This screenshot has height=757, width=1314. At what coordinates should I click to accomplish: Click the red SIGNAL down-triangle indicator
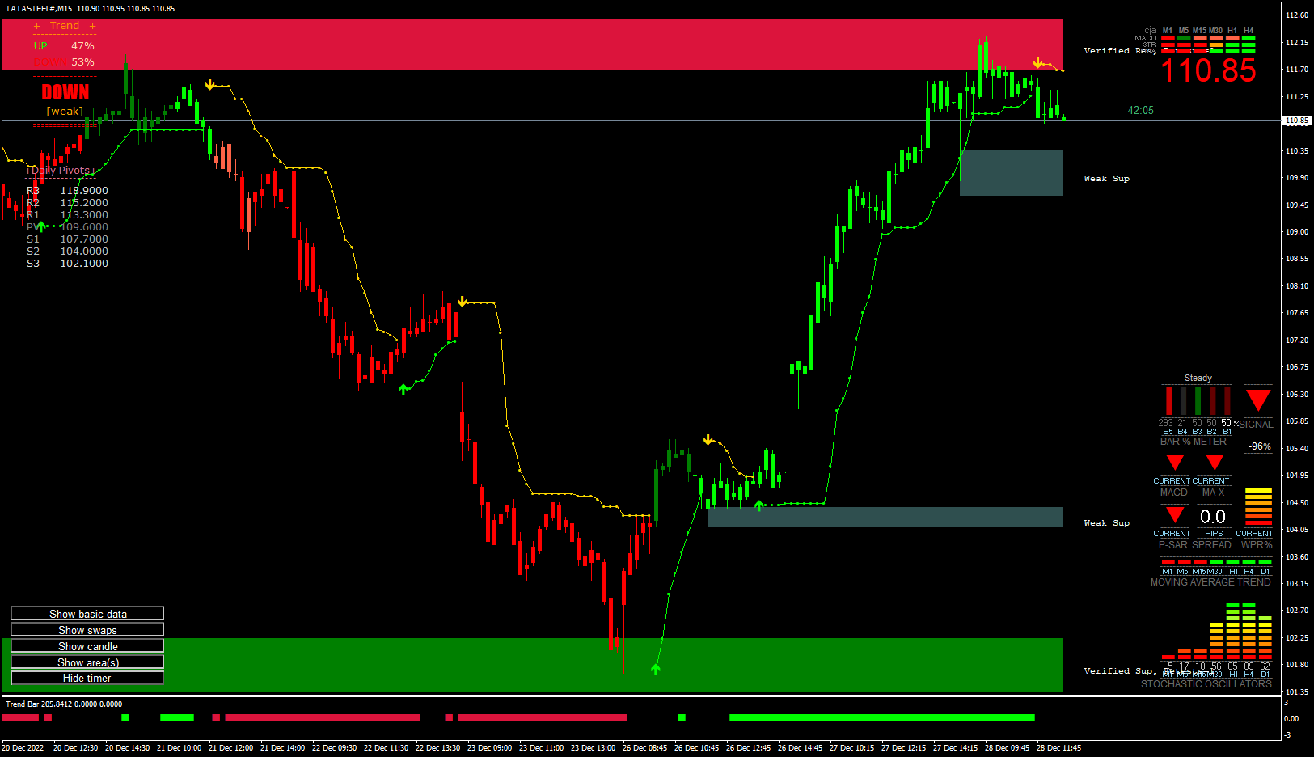(1258, 400)
